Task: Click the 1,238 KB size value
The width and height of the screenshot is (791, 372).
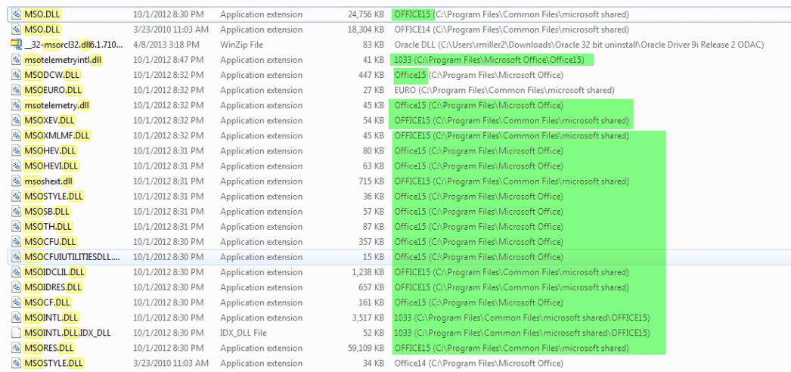Action: point(369,272)
